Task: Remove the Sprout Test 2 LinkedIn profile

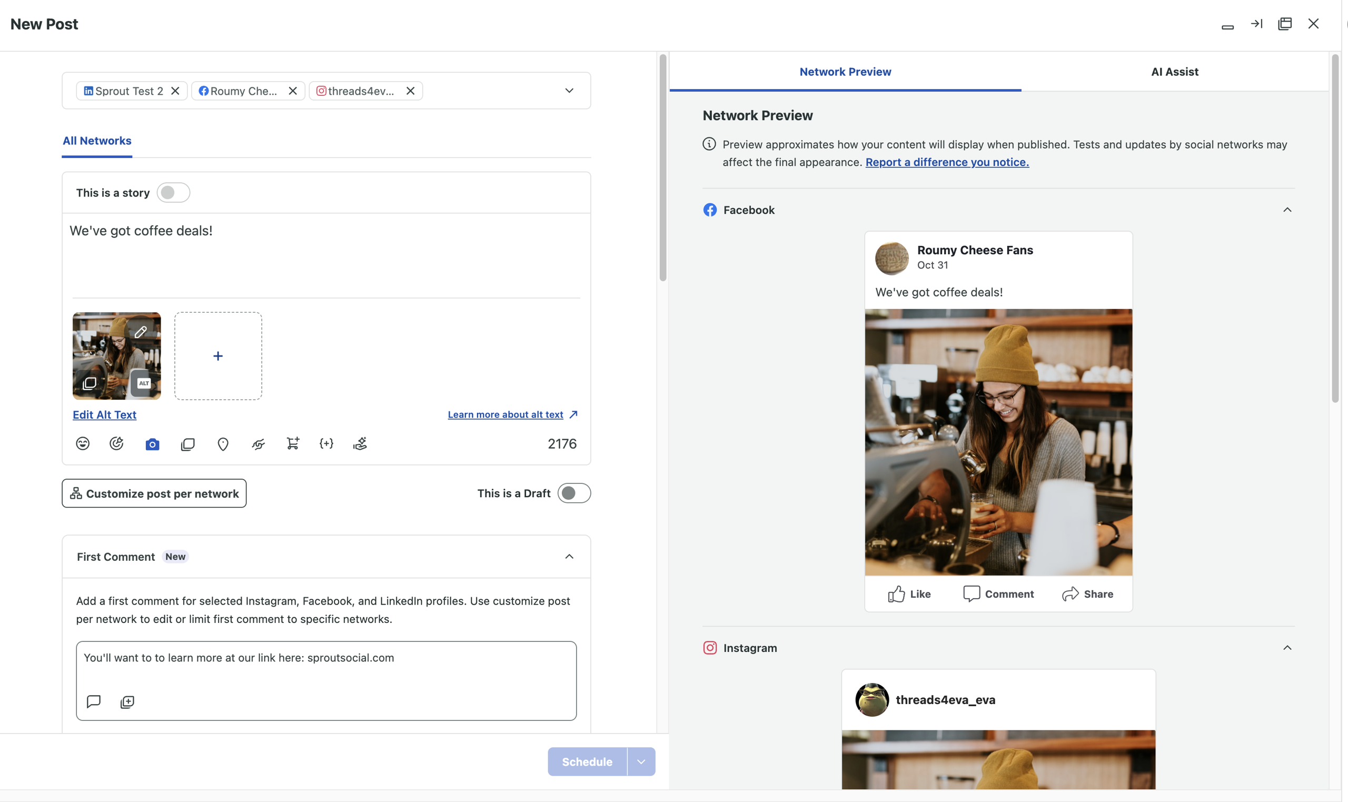Action: click(x=175, y=91)
